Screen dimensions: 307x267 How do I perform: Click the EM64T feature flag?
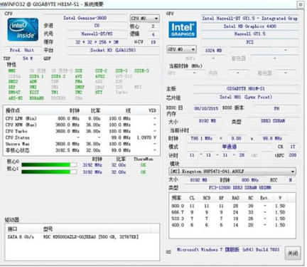click(14, 93)
